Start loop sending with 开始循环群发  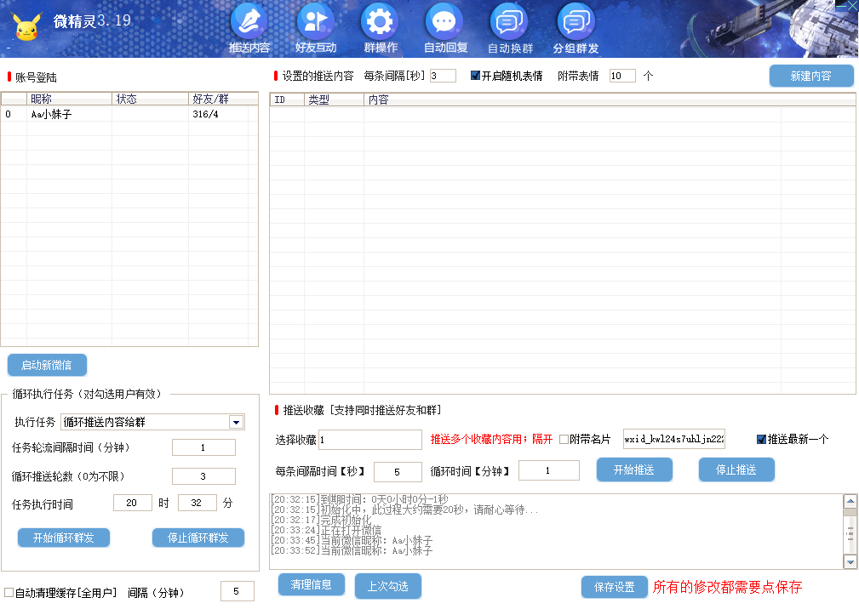point(63,537)
